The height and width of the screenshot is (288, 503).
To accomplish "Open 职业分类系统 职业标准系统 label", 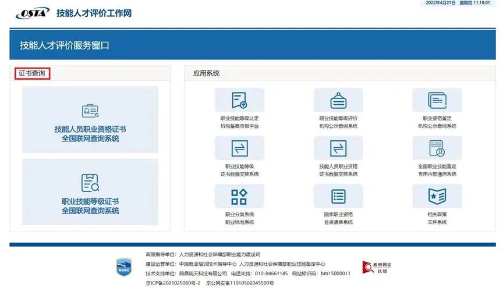I will (239, 218).
